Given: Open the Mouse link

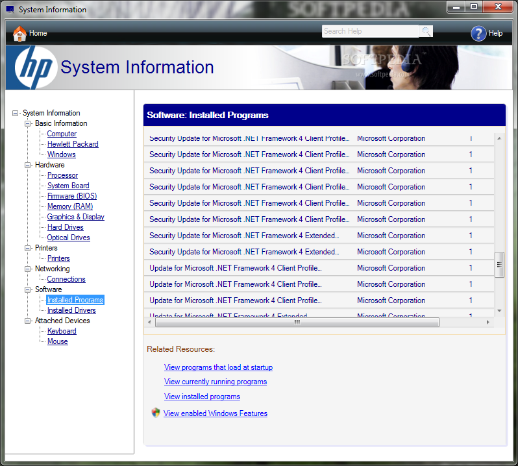Looking at the screenshot, I should pos(58,341).
